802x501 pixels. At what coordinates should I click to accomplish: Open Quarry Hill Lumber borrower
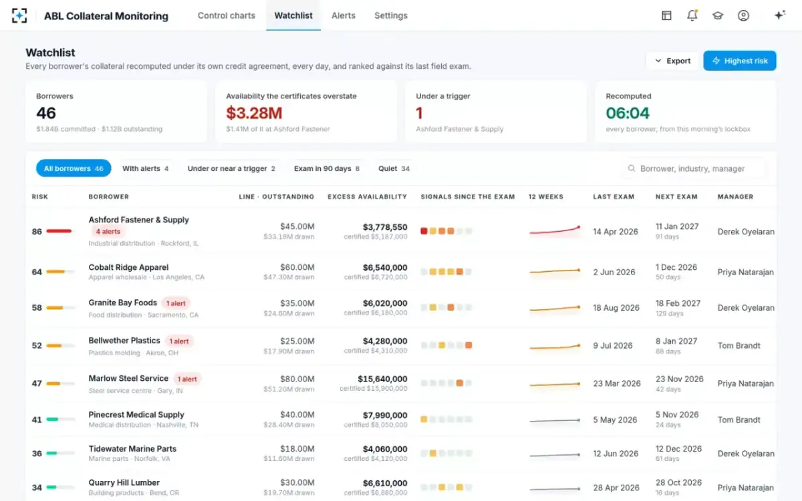click(124, 482)
